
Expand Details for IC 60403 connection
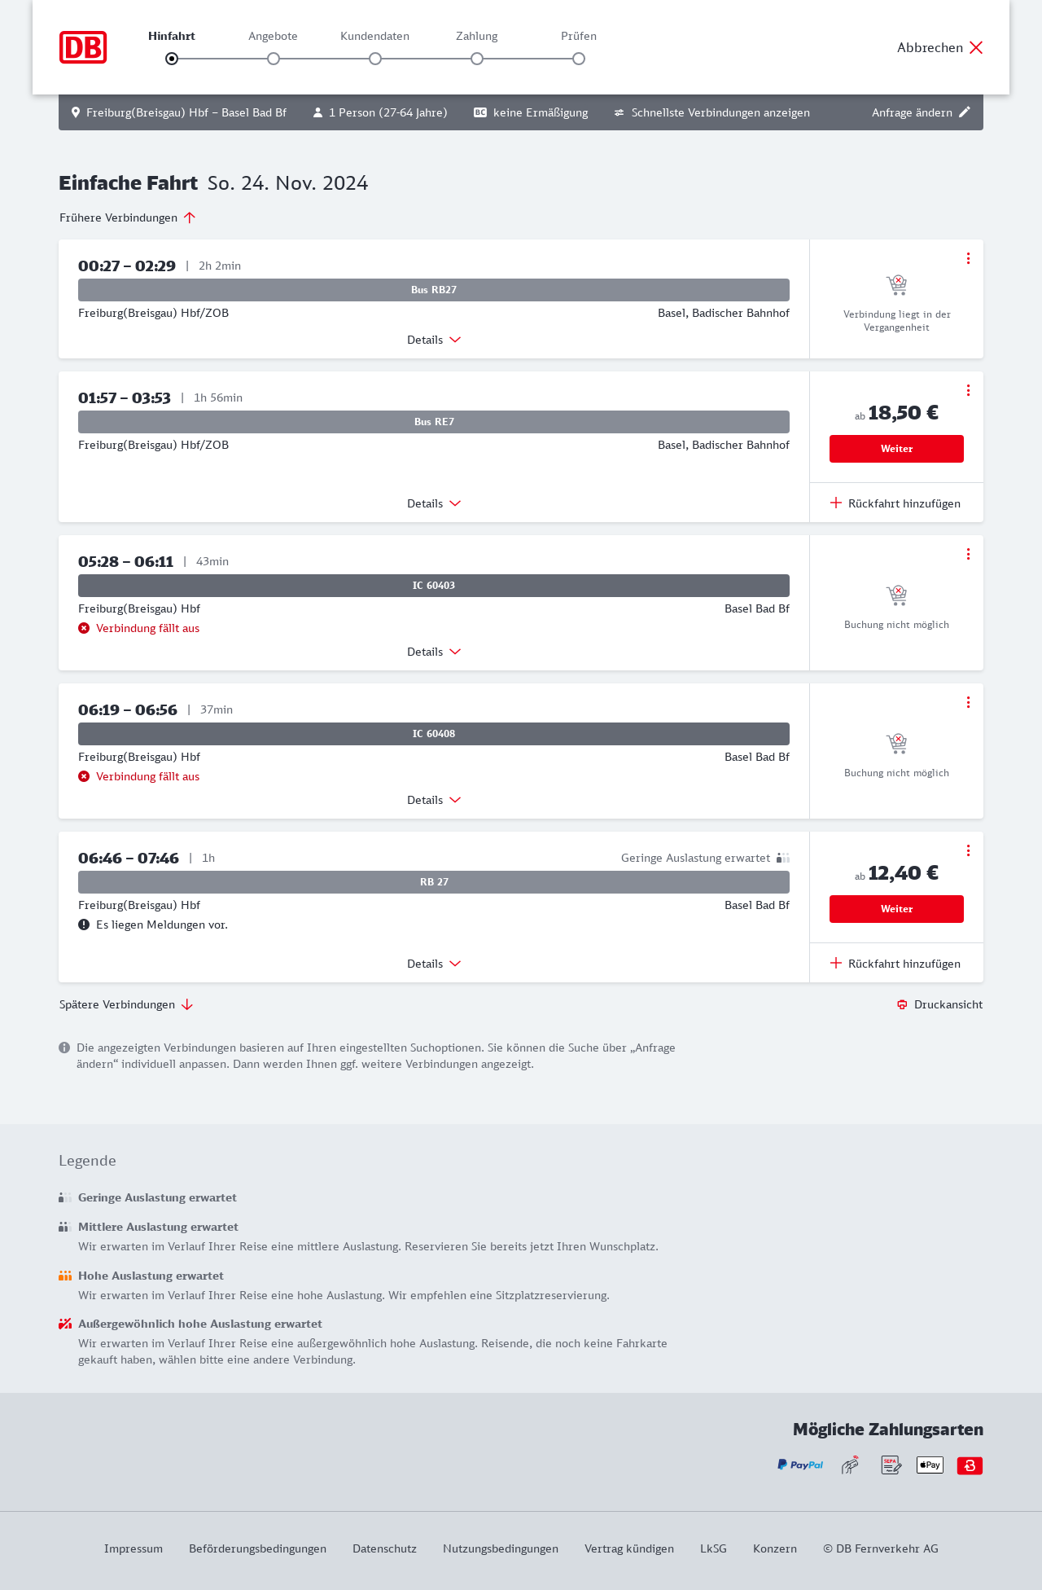[x=434, y=652]
